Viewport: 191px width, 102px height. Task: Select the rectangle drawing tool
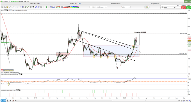point(51,7)
